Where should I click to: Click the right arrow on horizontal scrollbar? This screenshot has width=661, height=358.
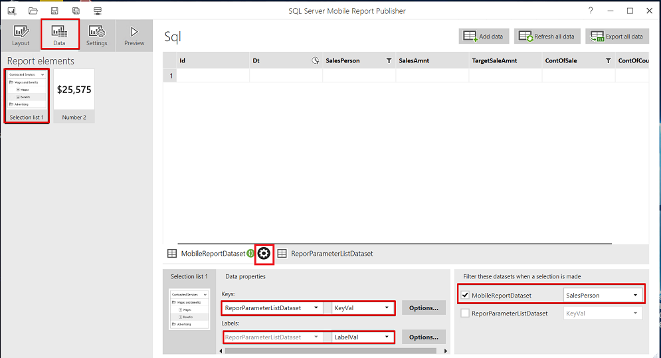446,351
